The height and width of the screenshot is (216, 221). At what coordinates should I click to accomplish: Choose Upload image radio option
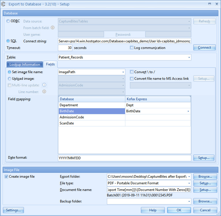coord(10,79)
